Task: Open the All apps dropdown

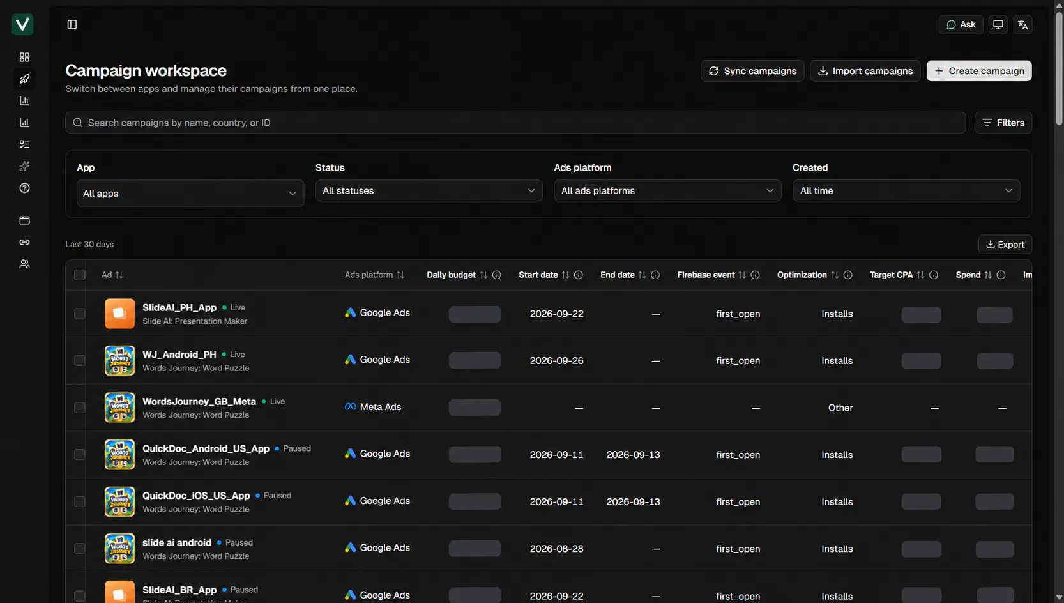Action: click(190, 193)
